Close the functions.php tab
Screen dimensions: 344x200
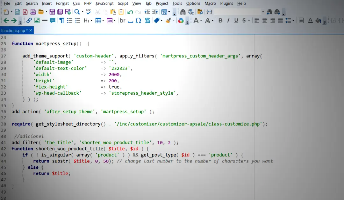click(x=31, y=30)
